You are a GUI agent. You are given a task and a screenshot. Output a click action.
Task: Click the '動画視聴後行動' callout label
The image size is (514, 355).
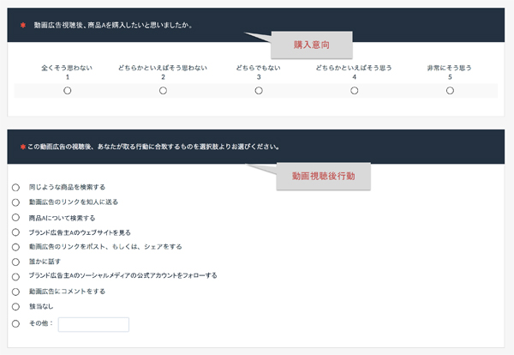coord(323,176)
